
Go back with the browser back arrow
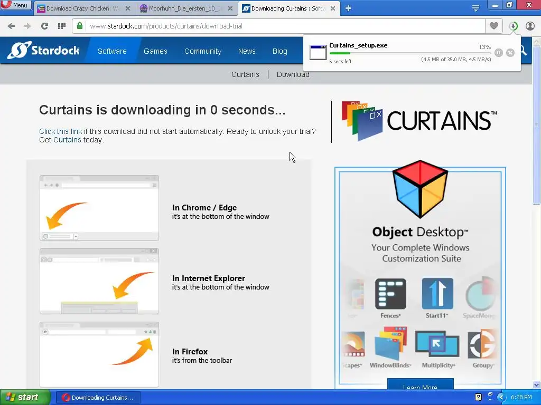point(11,26)
